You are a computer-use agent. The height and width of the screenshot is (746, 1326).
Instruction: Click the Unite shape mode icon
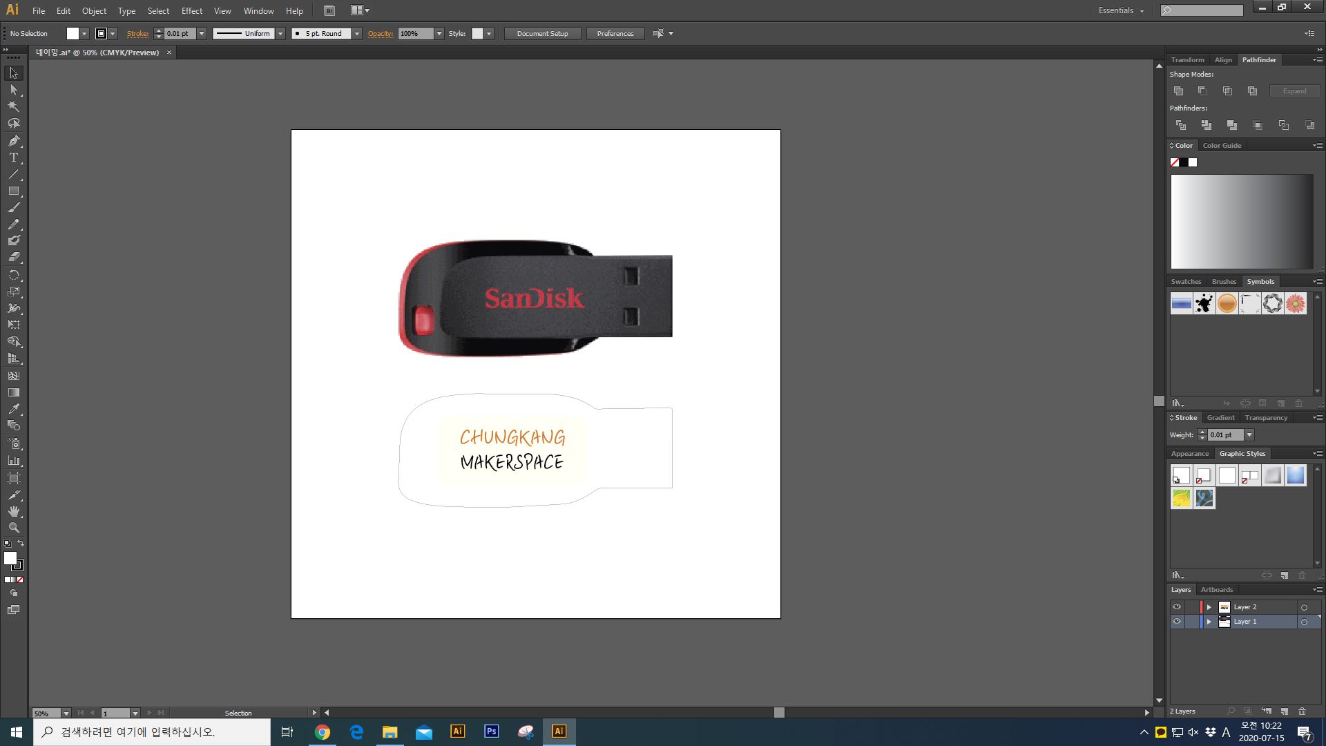(1178, 91)
